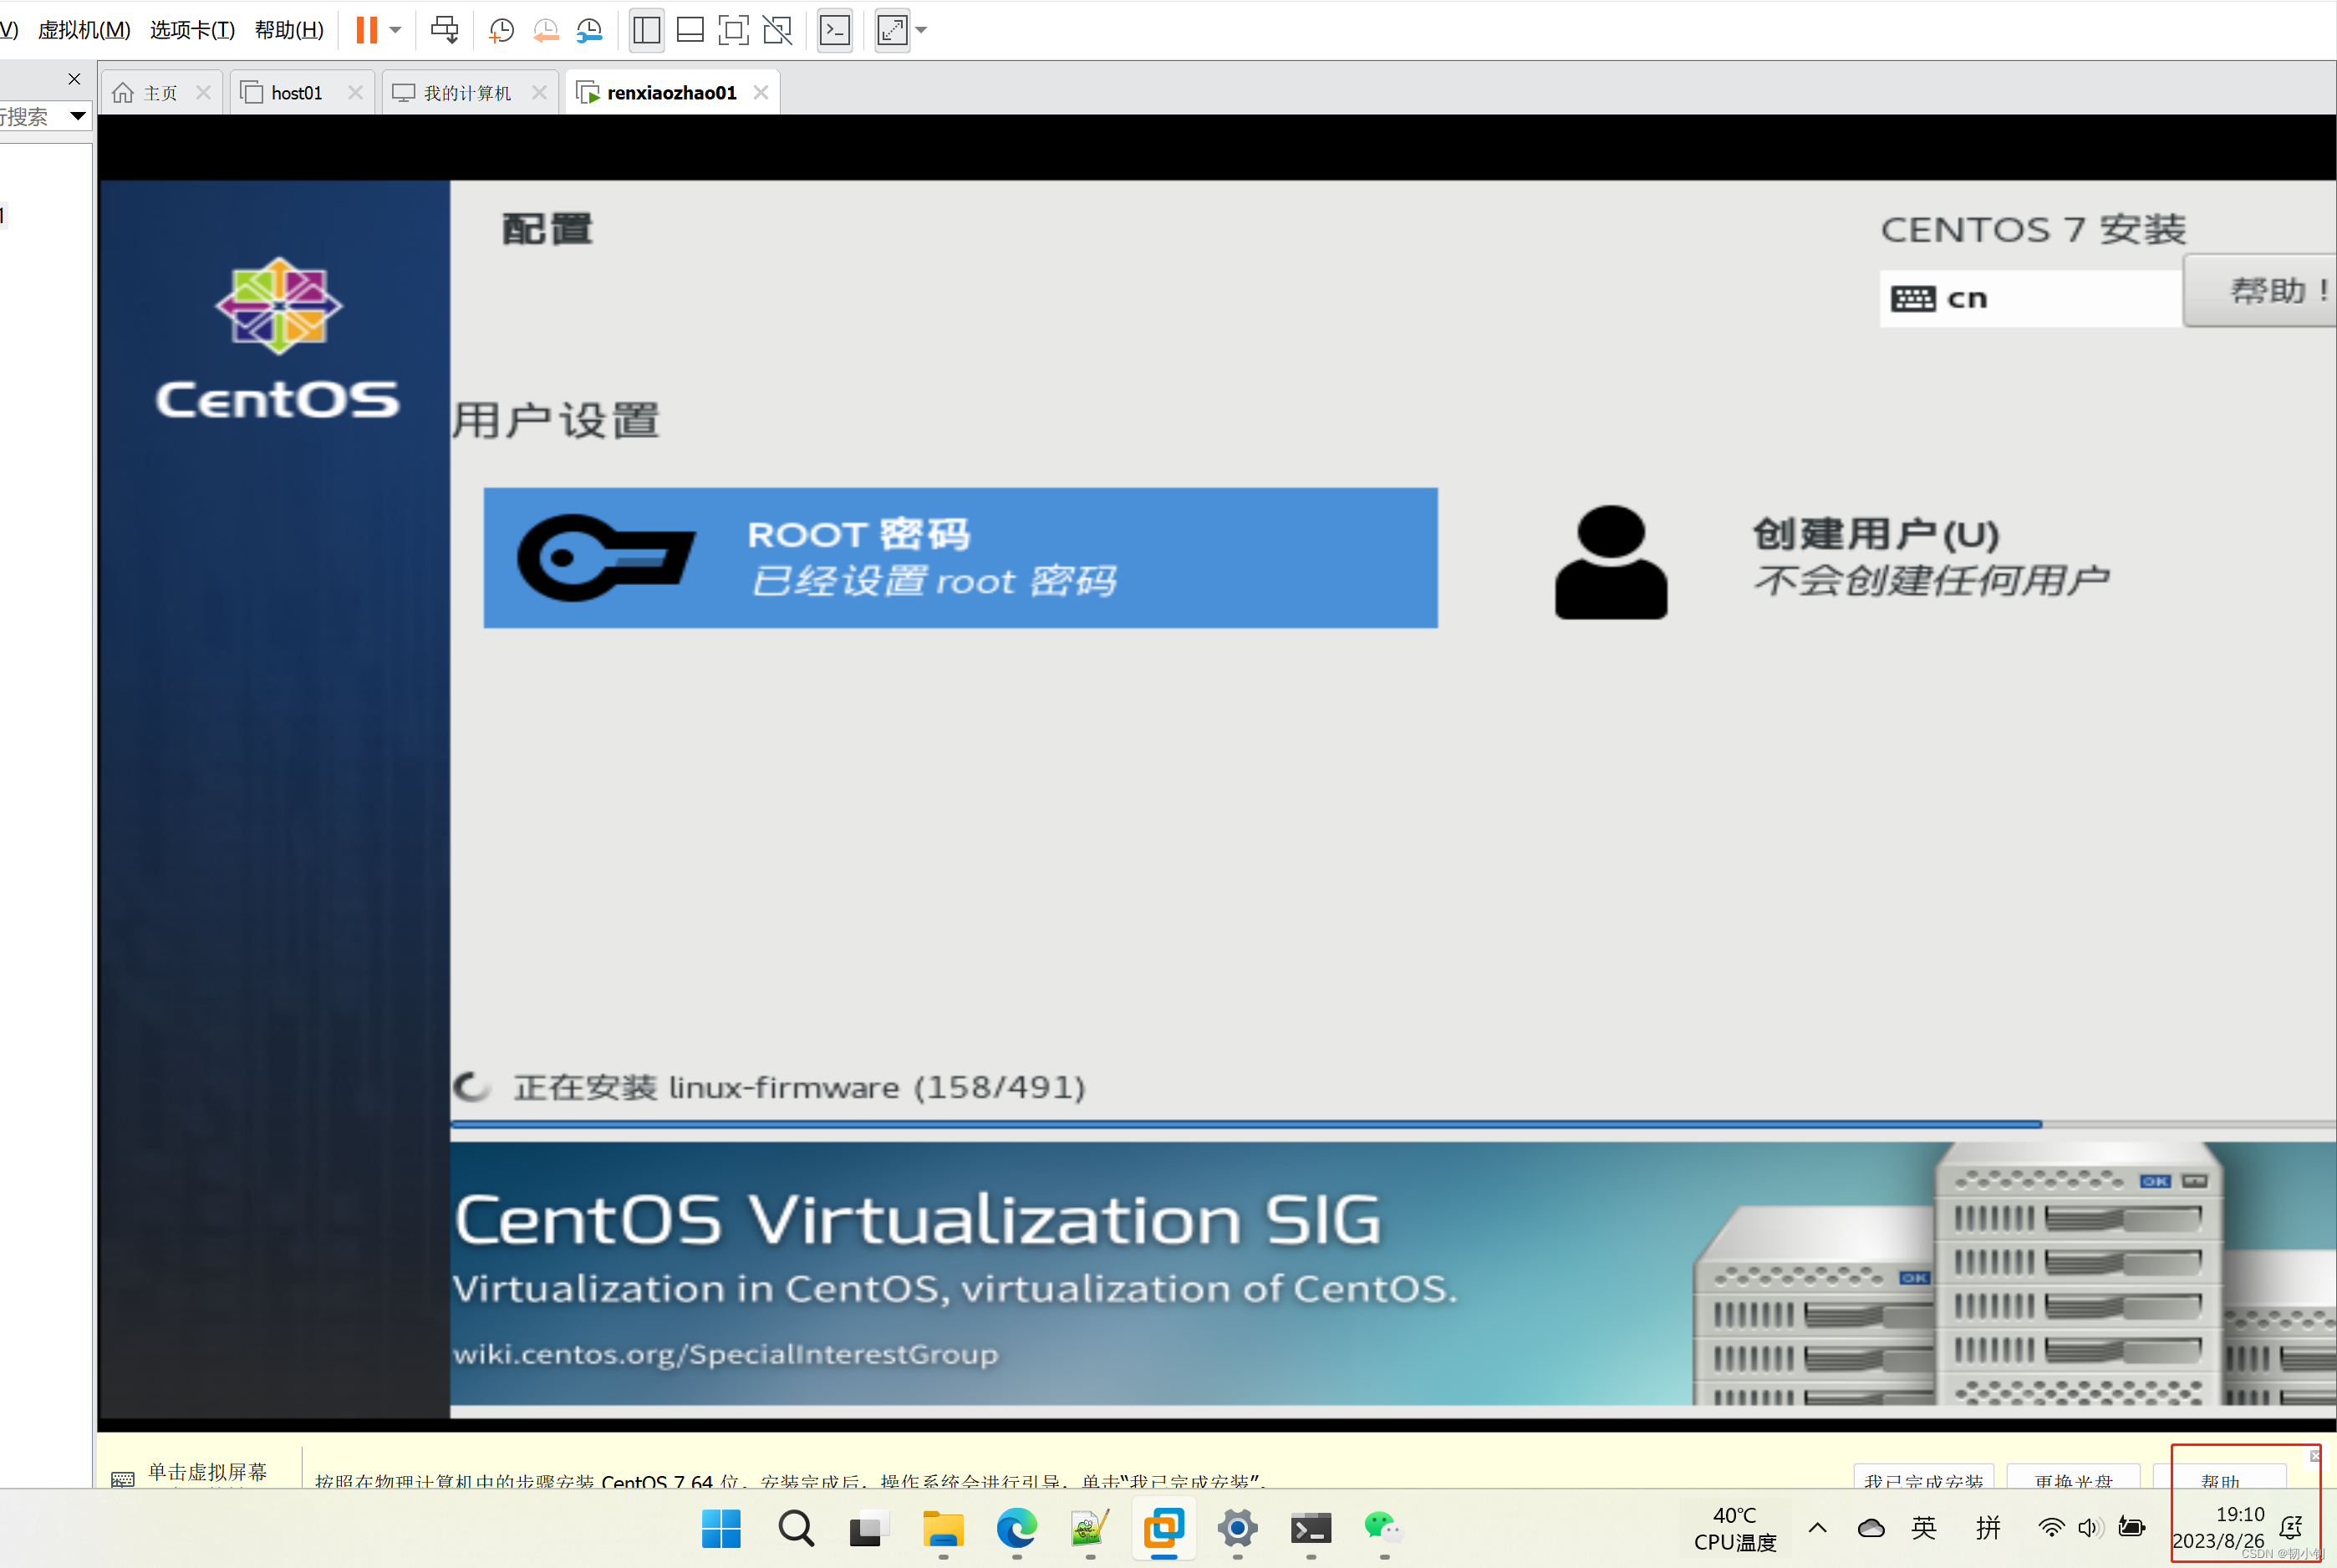This screenshot has height=1568, width=2337.
Task: Expand the stretch guest dropdown arrow
Action: (921, 30)
